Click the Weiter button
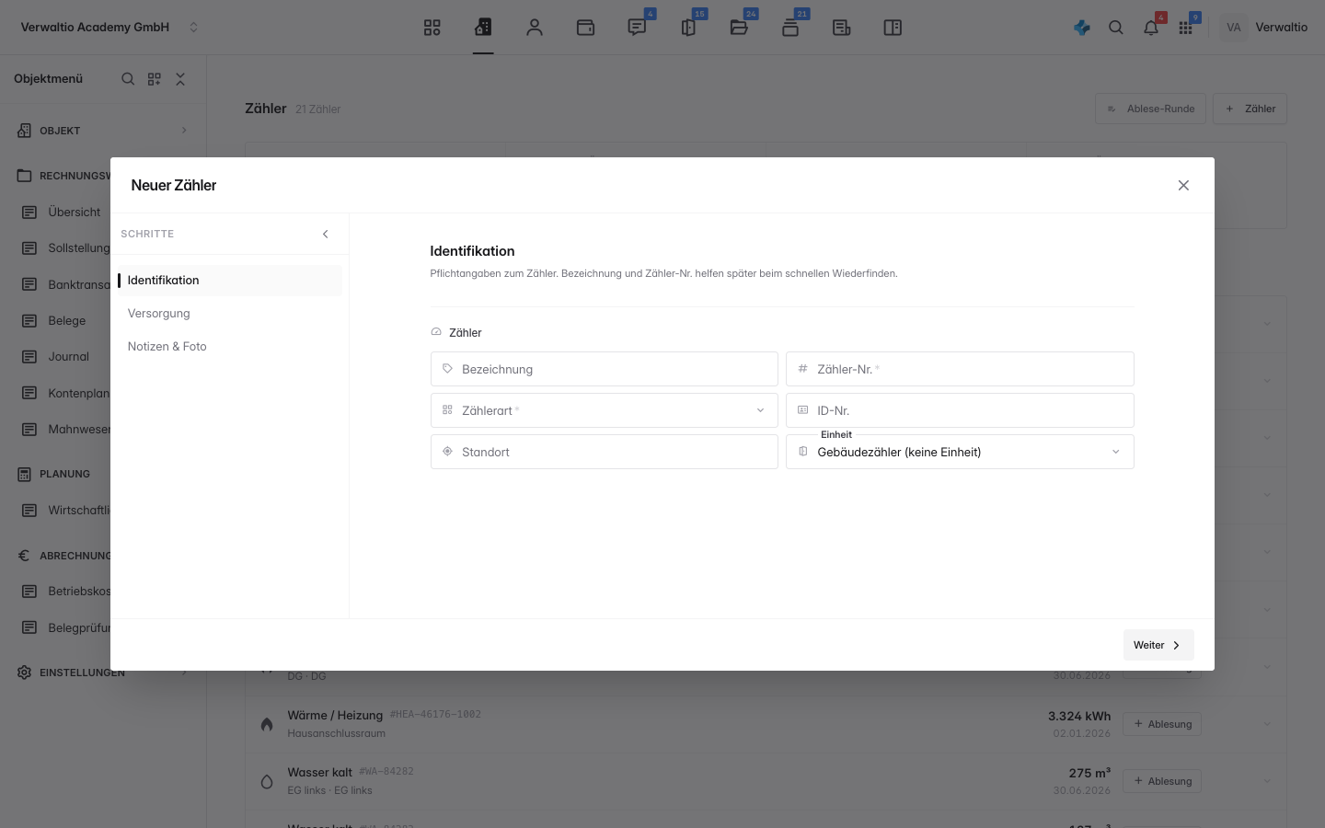Viewport: 1325px width, 828px height. (x=1158, y=645)
